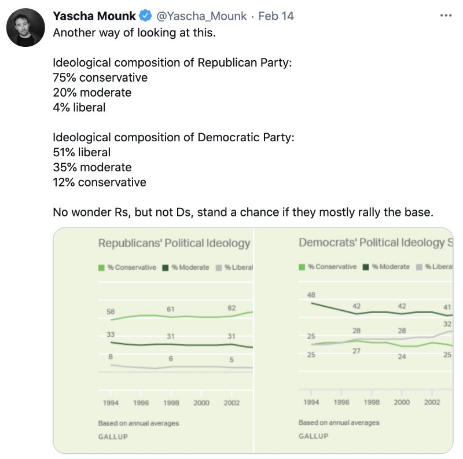463x459 pixels.
Task: Open the tweet's three-dot more menu
Action: 445,16
